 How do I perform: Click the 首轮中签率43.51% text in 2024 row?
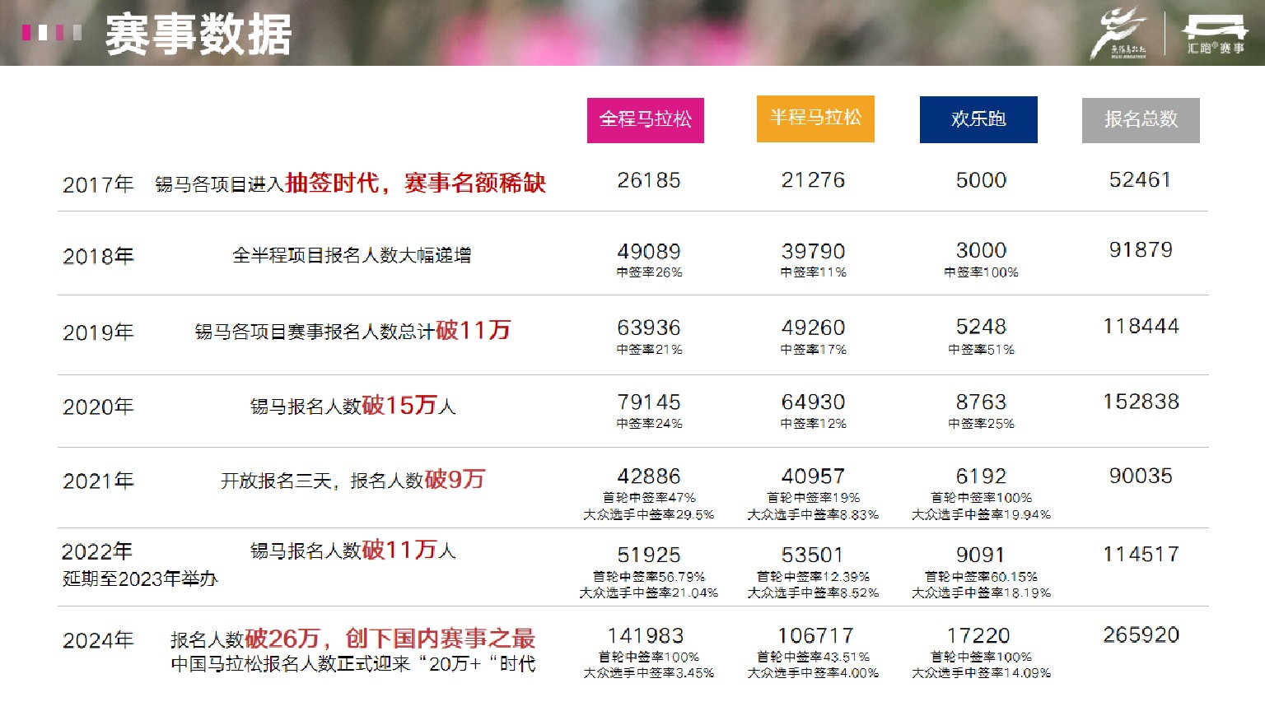tap(814, 658)
